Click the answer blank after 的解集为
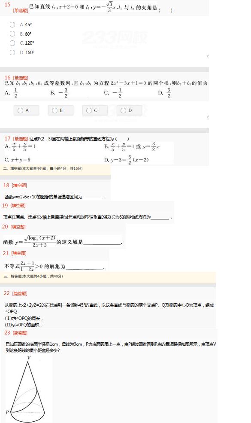This screenshot has width=251, height=423. (x=85, y=267)
